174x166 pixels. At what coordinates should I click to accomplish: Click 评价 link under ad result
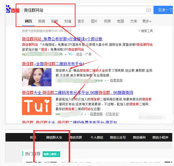click(79, 54)
